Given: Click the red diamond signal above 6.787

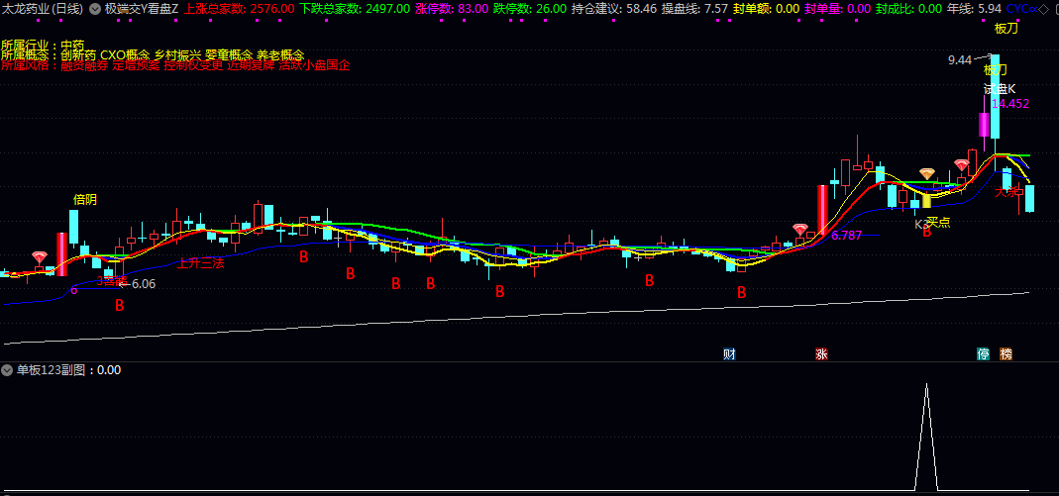Looking at the screenshot, I should pyautogui.click(x=799, y=230).
